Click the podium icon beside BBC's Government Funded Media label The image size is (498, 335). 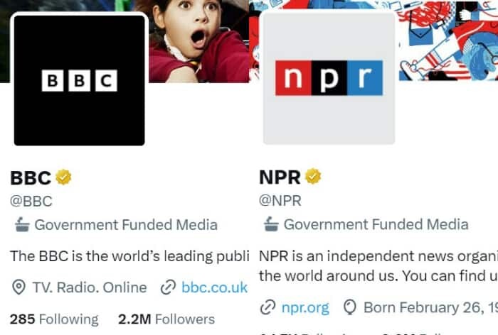click(22, 225)
